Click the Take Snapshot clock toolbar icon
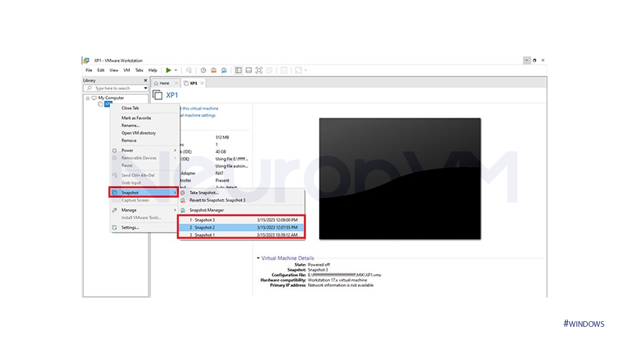This screenshot has width=629, height=354. point(203,70)
